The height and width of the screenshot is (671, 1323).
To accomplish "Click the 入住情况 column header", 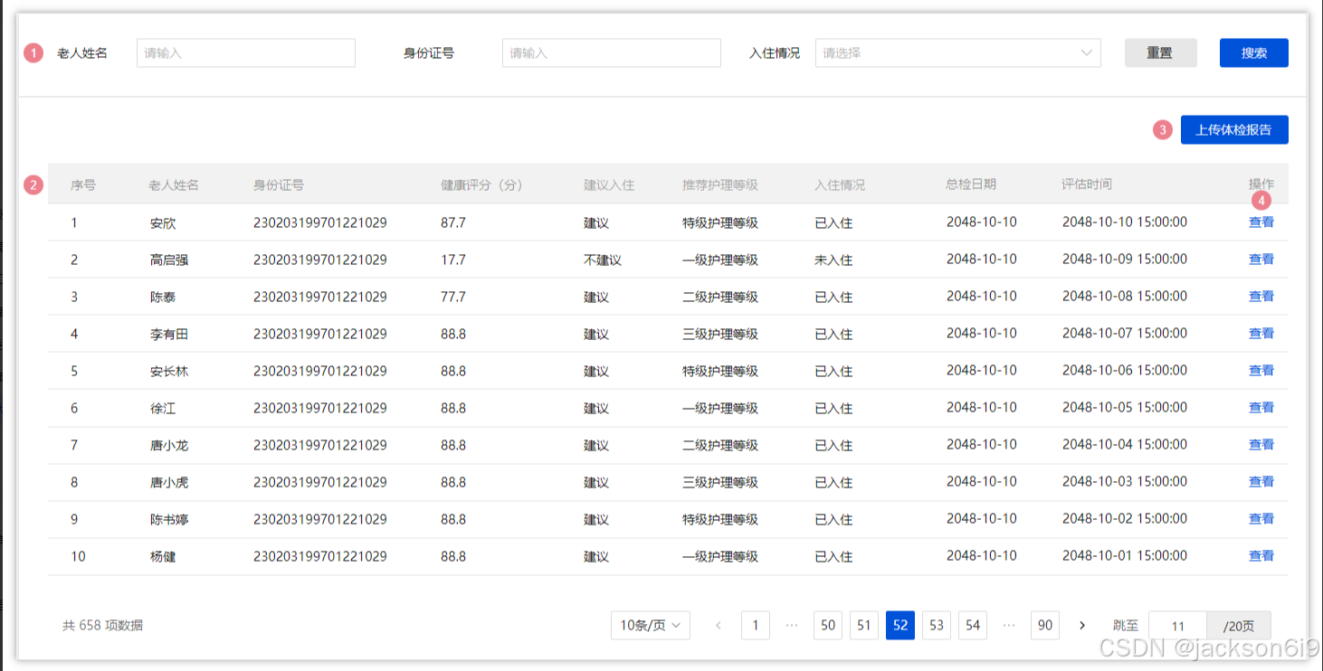I will 840,184.
